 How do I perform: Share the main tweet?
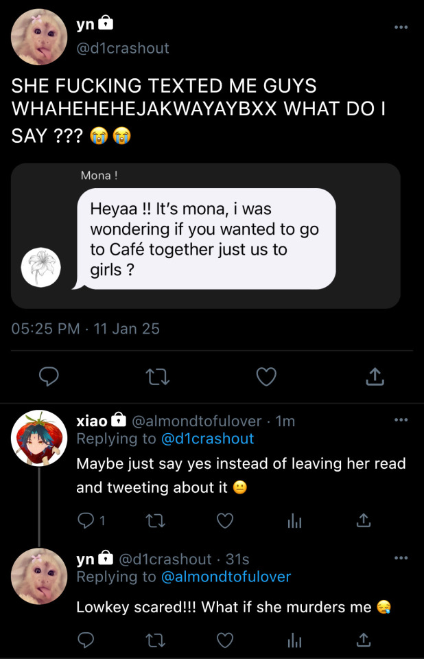[374, 376]
